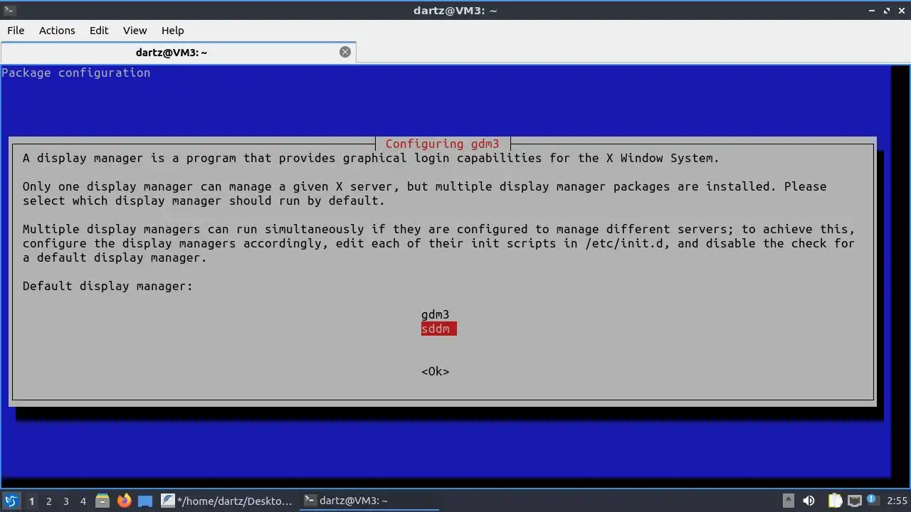The height and width of the screenshot is (512, 911).
Task: Minimize the terminal window
Action: pyautogui.click(x=872, y=11)
